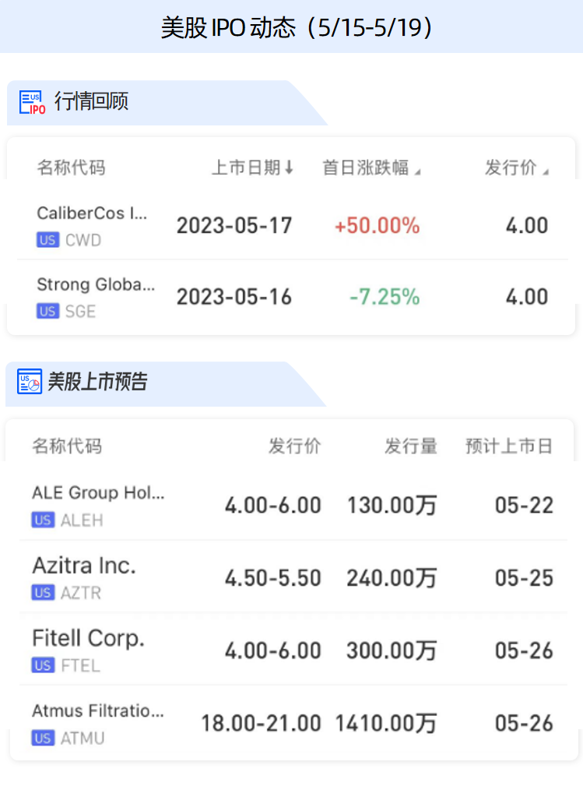View the Fitell Corp. IPO details
This screenshot has width=583, height=790.
point(88,638)
